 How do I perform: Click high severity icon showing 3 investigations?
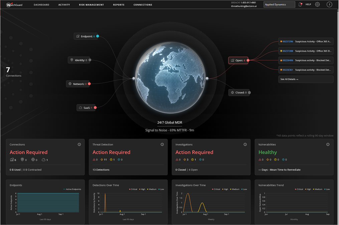(x=185, y=160)
